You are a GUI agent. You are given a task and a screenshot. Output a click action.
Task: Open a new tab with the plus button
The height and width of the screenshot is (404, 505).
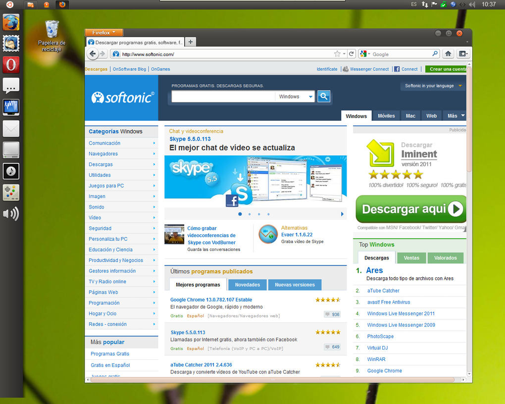[191, 42]
